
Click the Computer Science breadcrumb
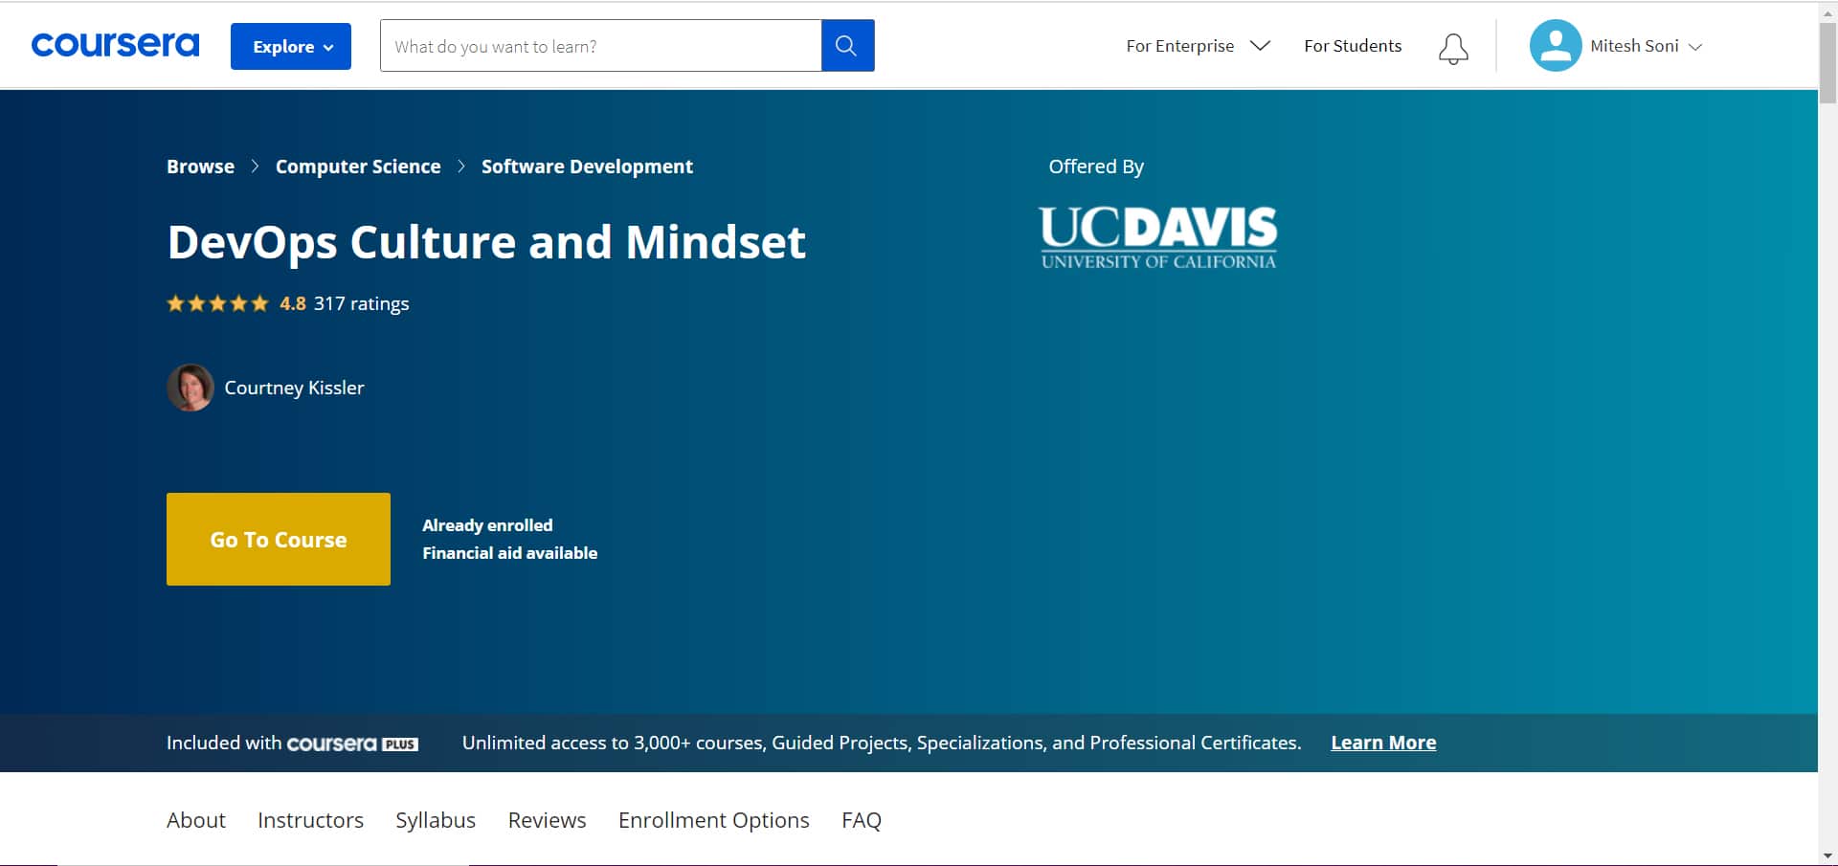[358, 167]
